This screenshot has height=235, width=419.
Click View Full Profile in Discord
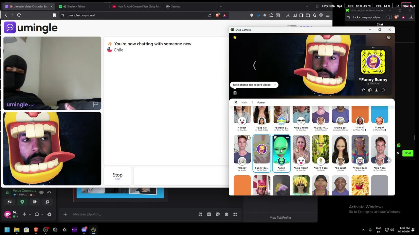280,218
